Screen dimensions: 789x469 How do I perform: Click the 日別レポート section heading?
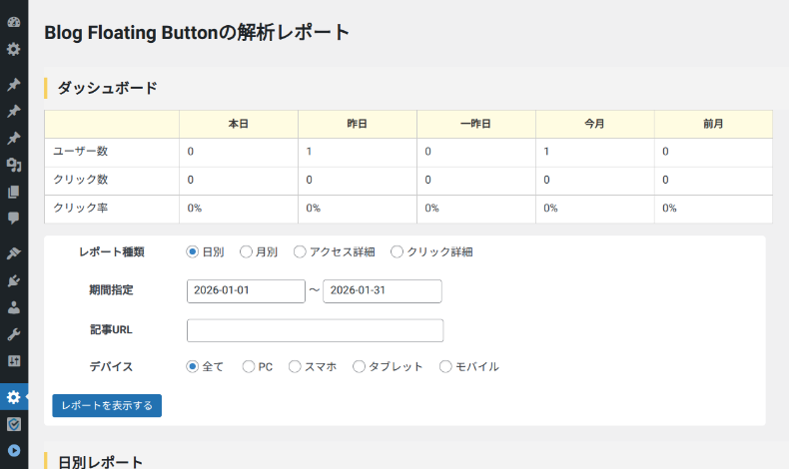pos(100,462)
